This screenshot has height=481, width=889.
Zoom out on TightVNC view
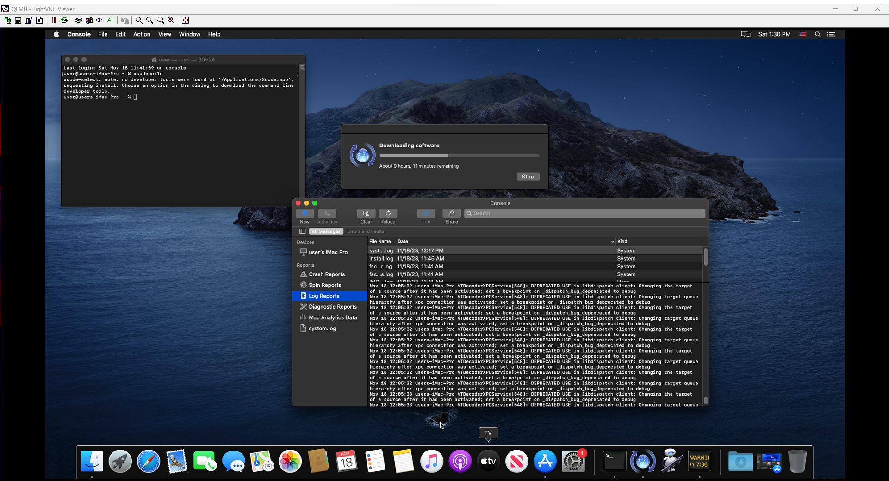click(149, 20)
